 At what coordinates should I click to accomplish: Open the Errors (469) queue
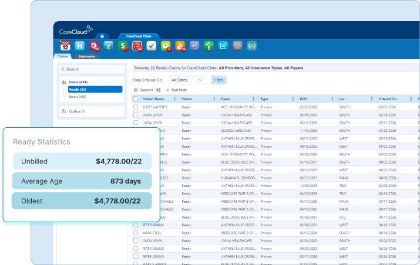[x=78, y=97]
